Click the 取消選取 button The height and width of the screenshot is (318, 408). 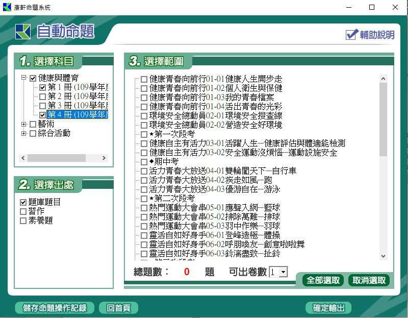[x=369, y=280]
